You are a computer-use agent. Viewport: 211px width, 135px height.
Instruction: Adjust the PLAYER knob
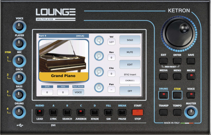pyautogui.click(x=19, y=44)
